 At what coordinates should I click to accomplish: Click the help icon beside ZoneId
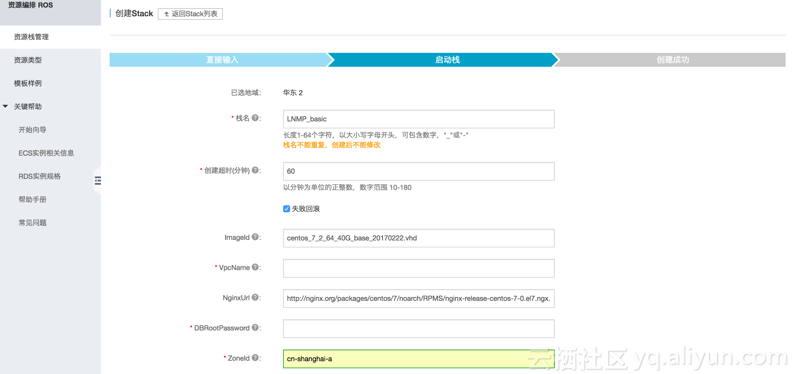[255, 358]
